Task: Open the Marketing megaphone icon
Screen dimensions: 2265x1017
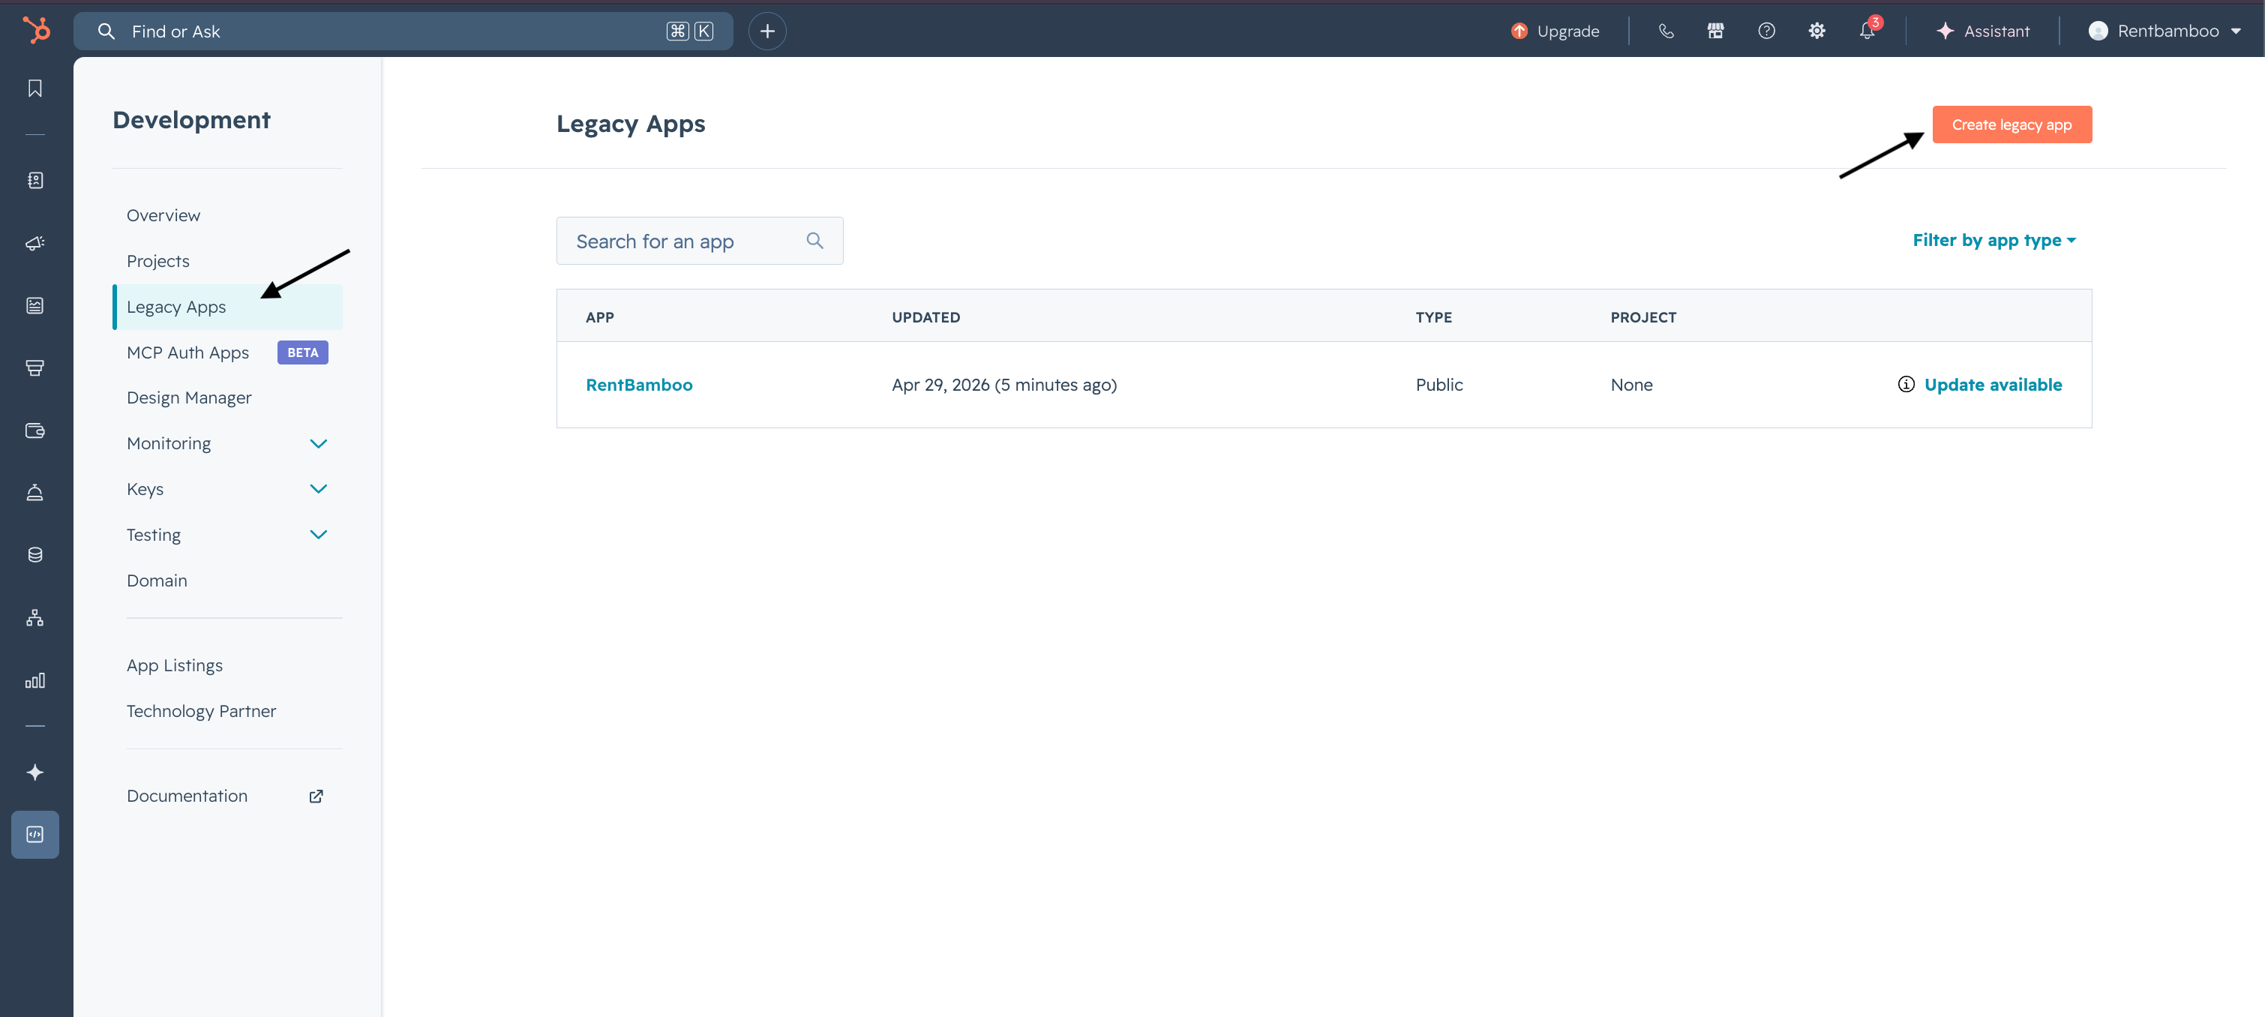Action: pos(35,244)
